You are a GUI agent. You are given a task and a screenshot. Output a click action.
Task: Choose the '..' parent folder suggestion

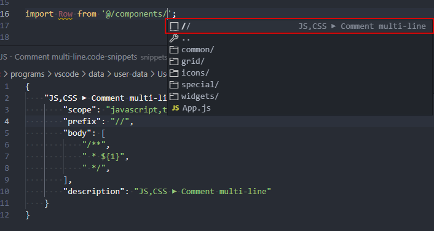(299, 38)
